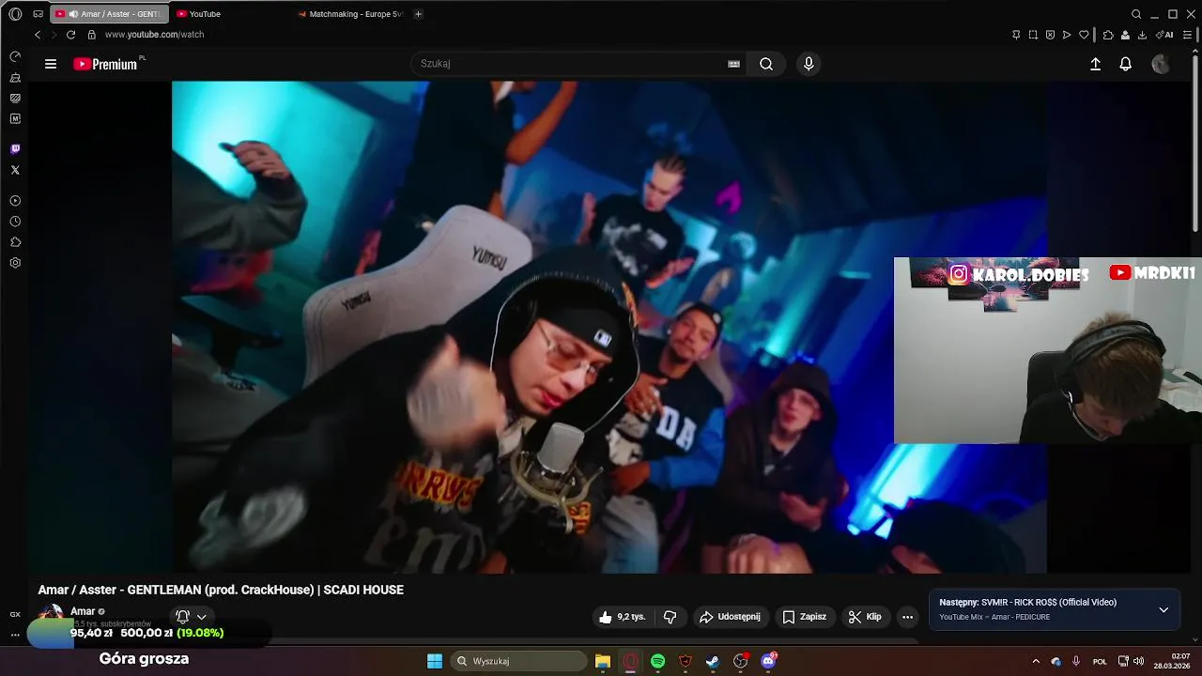Open the sidebar three-dot more options
Screen dimensions: 1202x676
[x=15, y=635]
